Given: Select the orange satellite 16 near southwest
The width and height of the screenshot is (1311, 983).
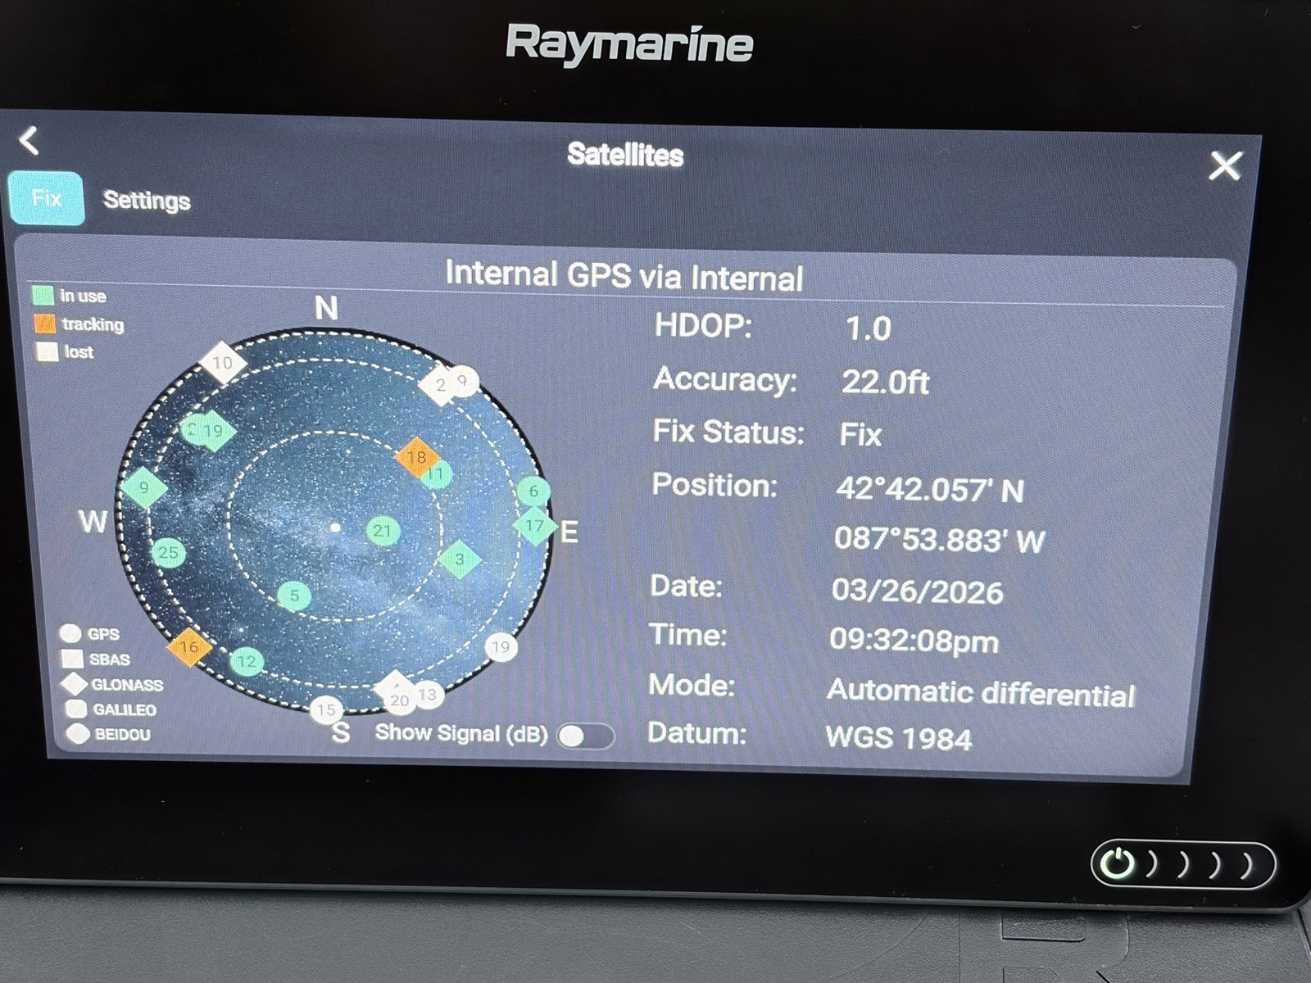Looking at the screenshot, I should pos(187,646).
